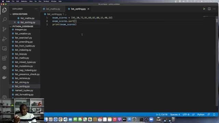
Task: Open Zoom app in the dock
Action: pos(151,119)
